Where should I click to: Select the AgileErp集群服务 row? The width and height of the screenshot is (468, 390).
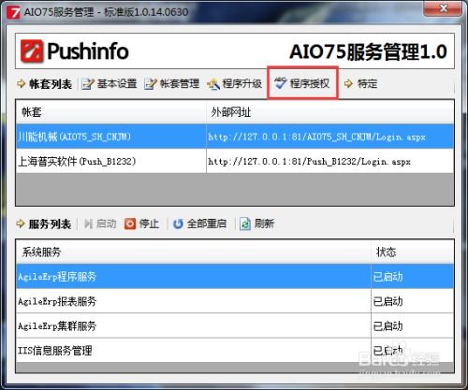click(235, 325)
